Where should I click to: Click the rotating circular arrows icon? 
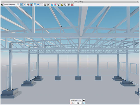coord(69,4)
